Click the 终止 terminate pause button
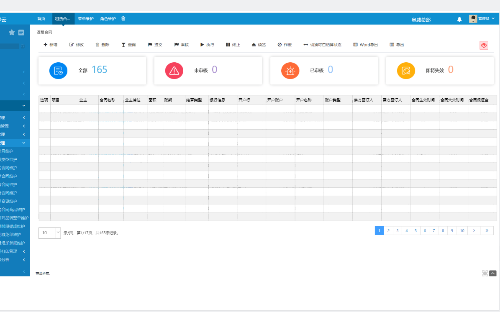500x312 pixels. pyautogui.click(x=233, y=45)
